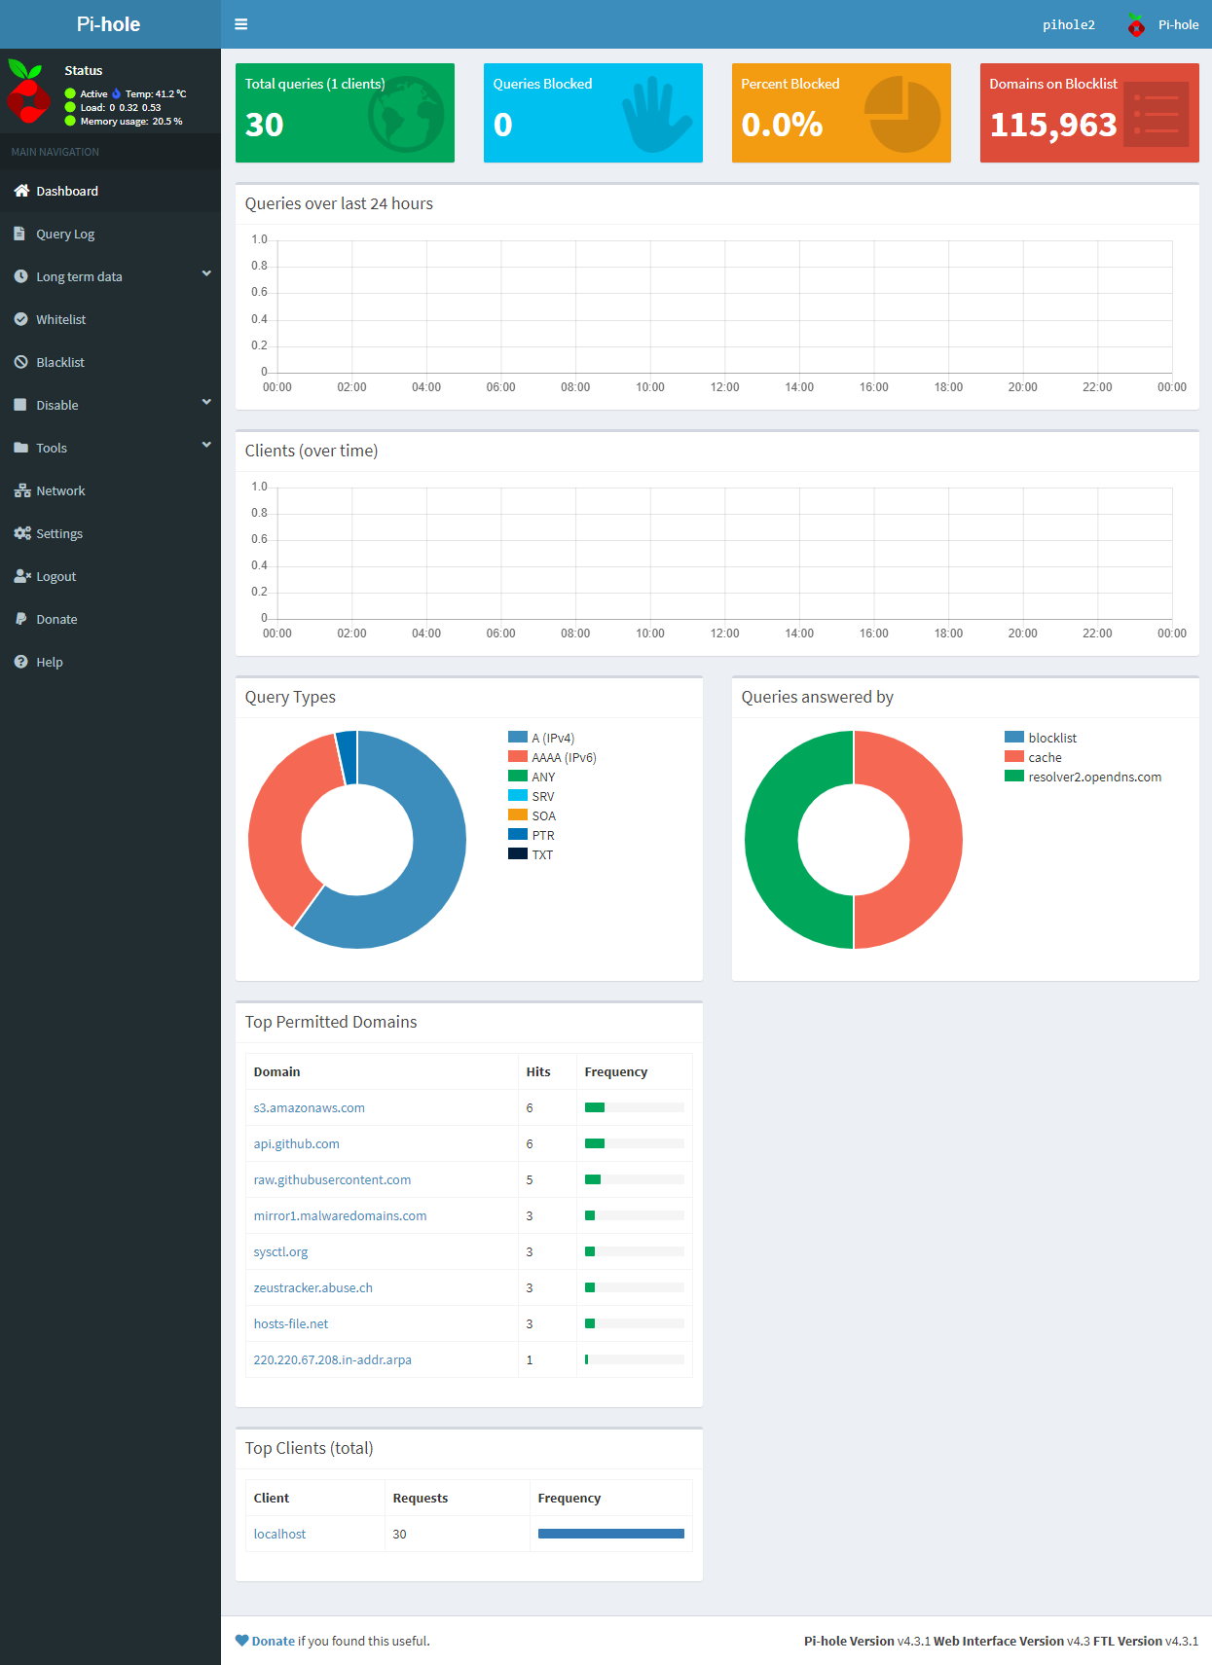Expand the Disable submenu chevron
Image resolution: width=1212 pixels, height=1665 pixels.
(206, 403)
